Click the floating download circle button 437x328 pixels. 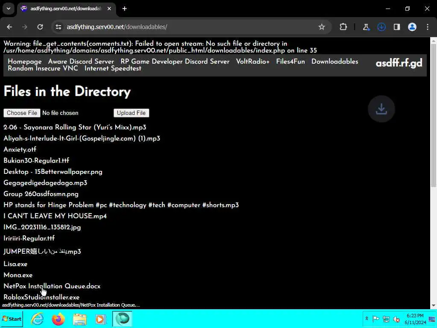click(x=381, y=109)
